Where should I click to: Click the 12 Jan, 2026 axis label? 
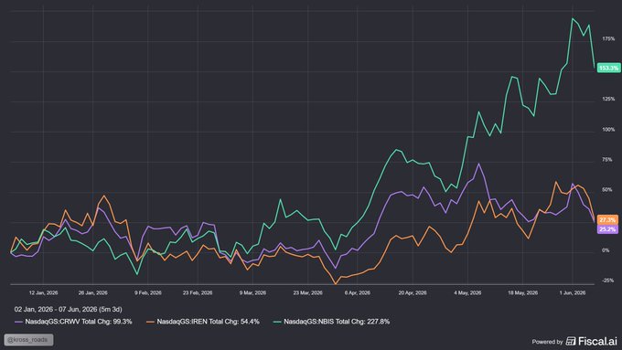coord(43,293)
